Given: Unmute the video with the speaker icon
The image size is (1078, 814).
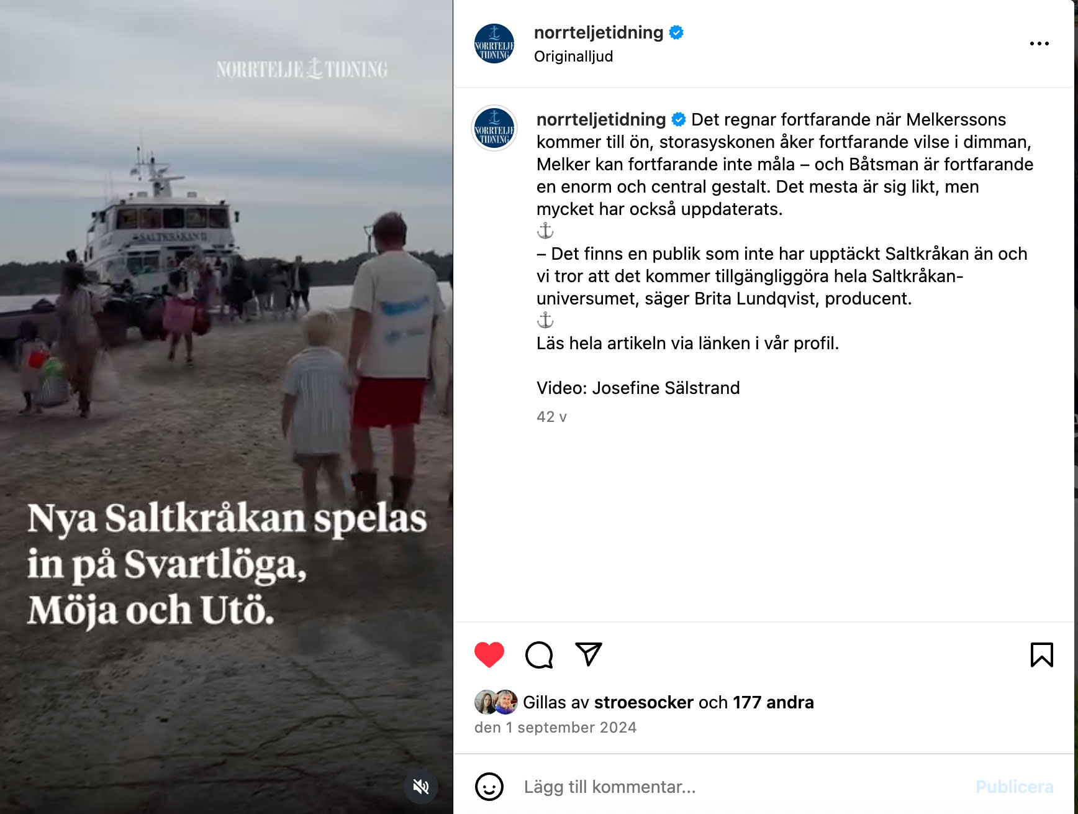Looking at the screenshot, I should 421,787.
